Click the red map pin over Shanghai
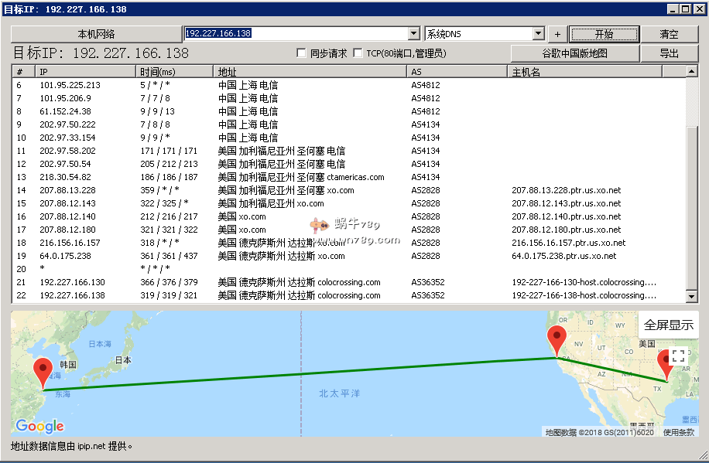The height and width of the screenshot is (463, 709). pyautogui.click(x=43, y=369)
